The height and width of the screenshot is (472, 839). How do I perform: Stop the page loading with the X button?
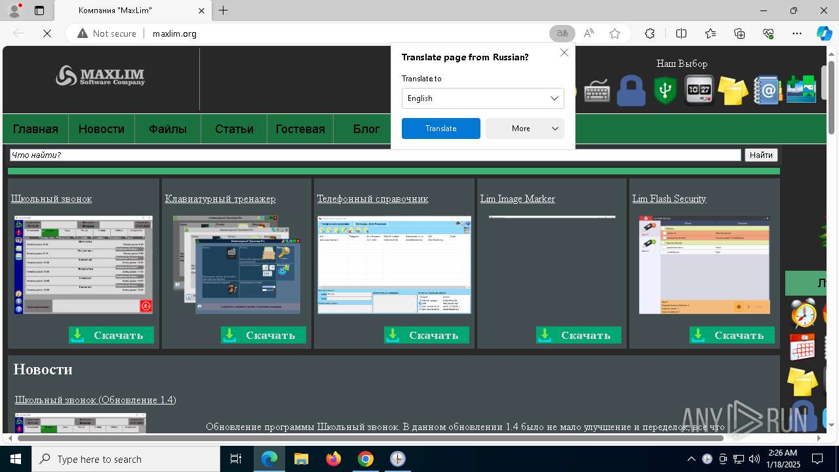tap(47, 33)
